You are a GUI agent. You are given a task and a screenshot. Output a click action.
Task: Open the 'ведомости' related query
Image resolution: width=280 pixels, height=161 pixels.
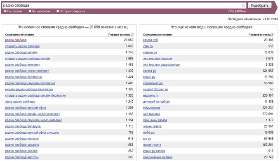tap(151, 96)
